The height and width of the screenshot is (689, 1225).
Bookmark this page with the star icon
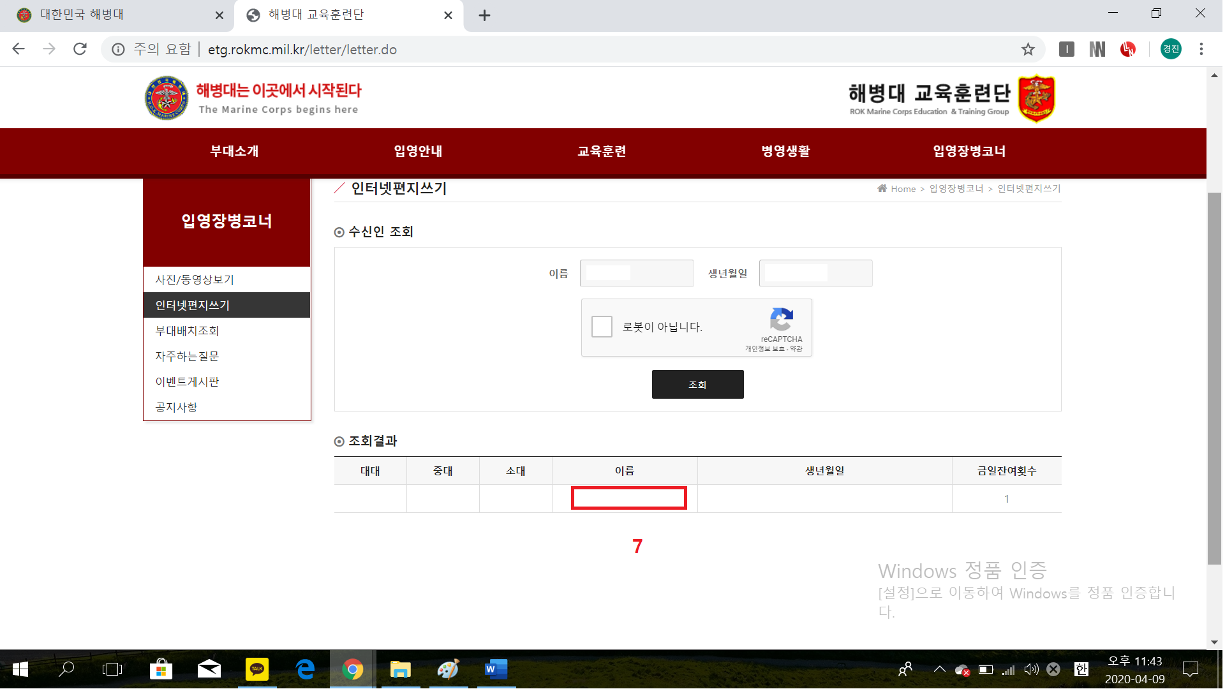point(1028,49)
